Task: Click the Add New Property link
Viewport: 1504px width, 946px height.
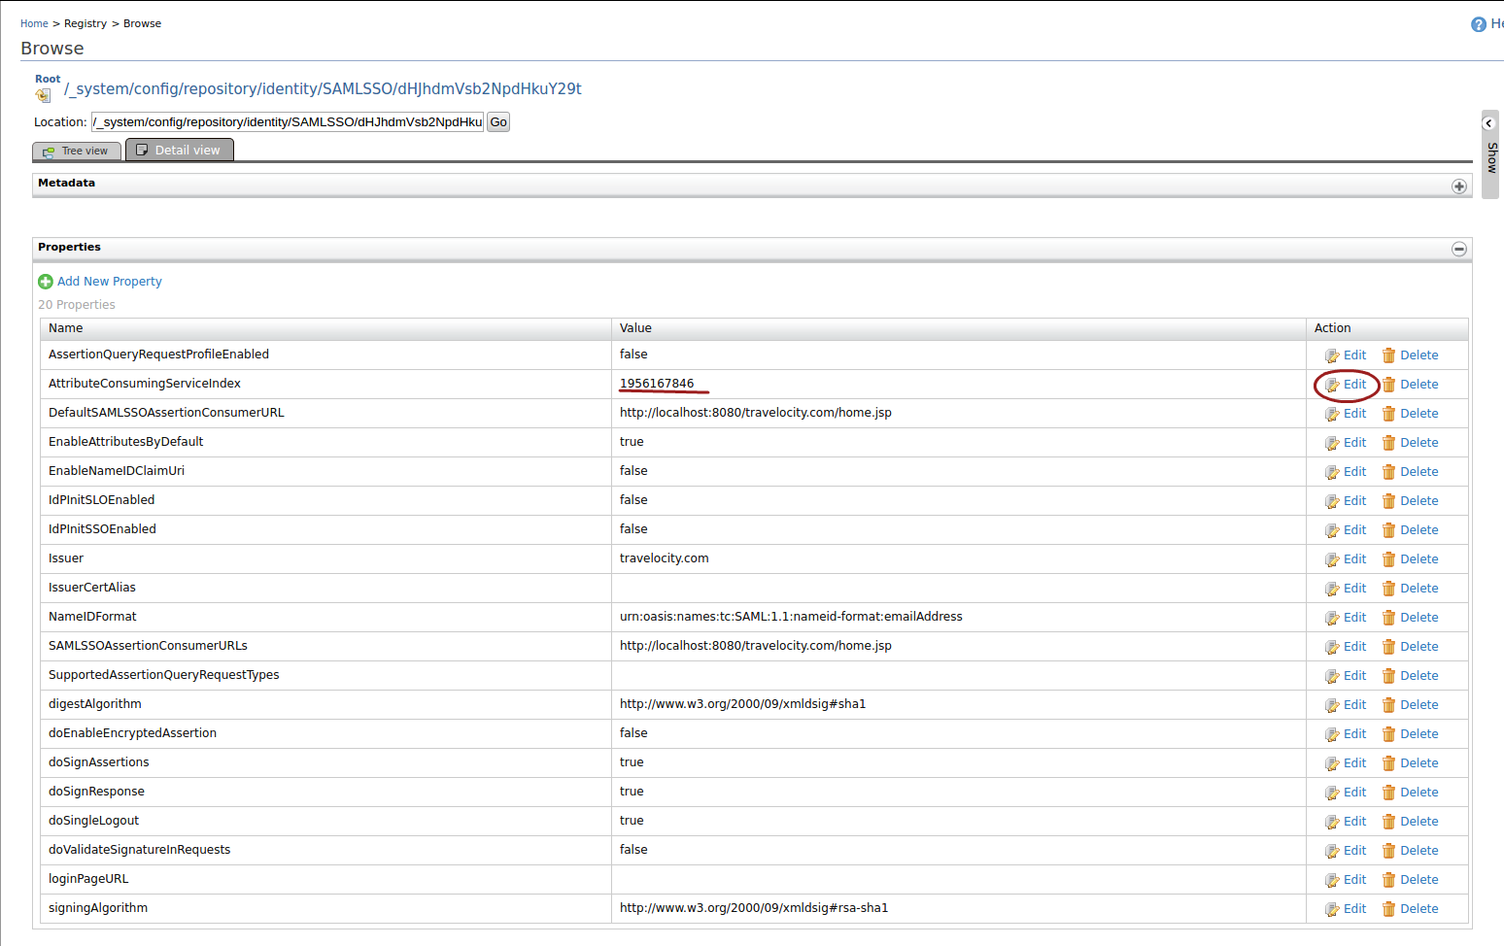Action: coord(110,282)
